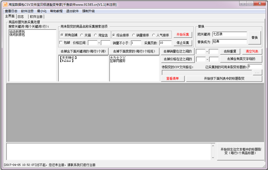Click the 查看清单 button
The width and height of the screenshot is (268, 170).
click(x=172, y=79)
